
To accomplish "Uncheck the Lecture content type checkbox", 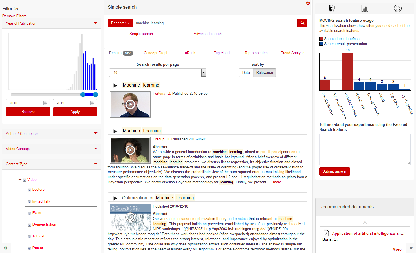I will pyautogui.click(x=29, y=190).
